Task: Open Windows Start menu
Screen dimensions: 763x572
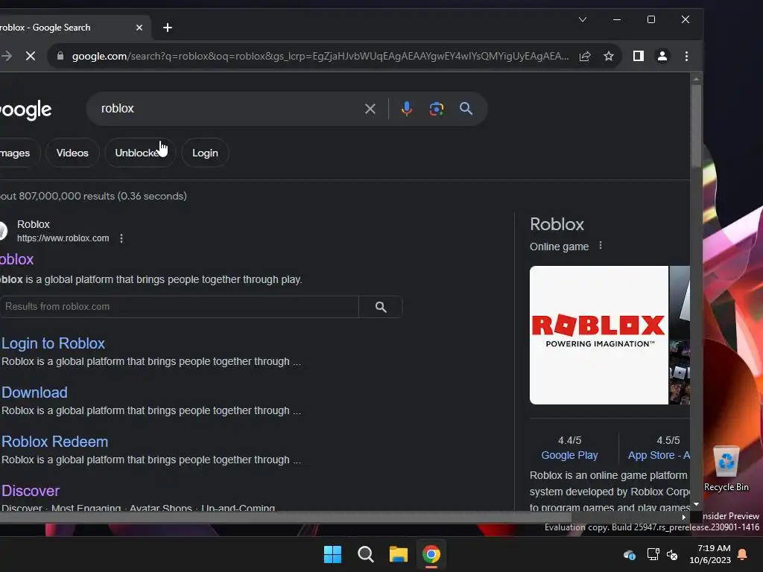Action: [333, 554]
